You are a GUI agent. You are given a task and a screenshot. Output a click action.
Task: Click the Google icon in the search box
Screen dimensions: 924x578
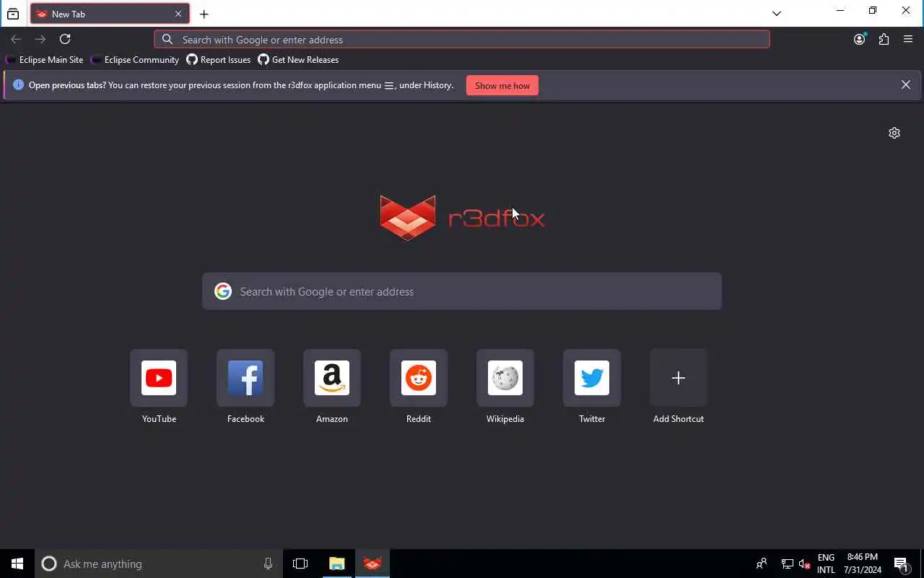coord(223,291)
